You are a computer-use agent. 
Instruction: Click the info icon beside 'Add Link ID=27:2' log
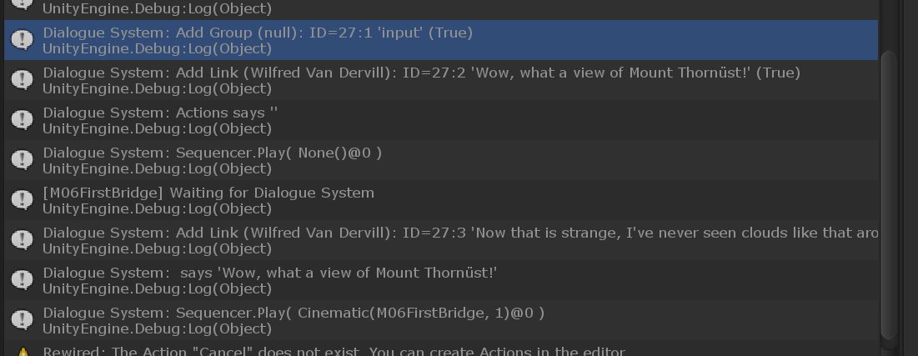click(23, 80)
